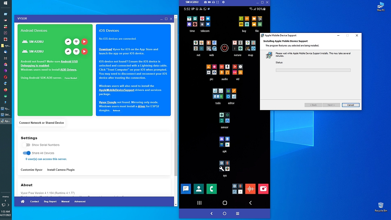
Task: Open Customize Vysor
Action: point(31,170)
